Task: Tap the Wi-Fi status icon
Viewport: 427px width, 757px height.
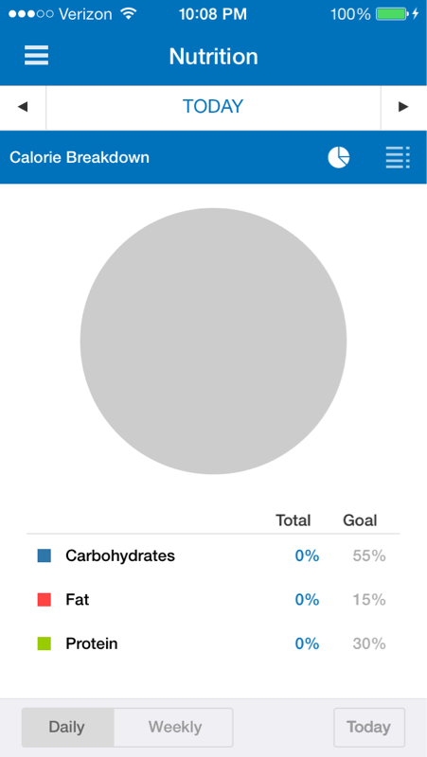Action: (128, 14)
